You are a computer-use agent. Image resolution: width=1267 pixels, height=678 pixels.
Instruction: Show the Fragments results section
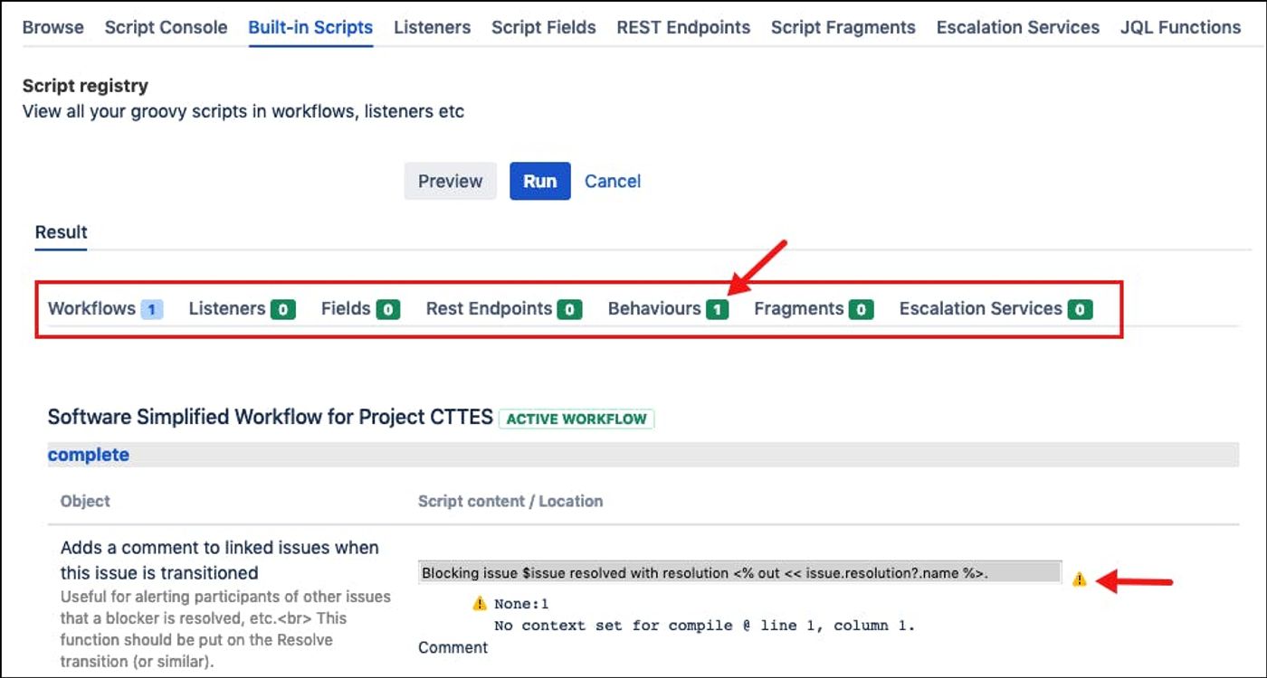click(801, 308)
